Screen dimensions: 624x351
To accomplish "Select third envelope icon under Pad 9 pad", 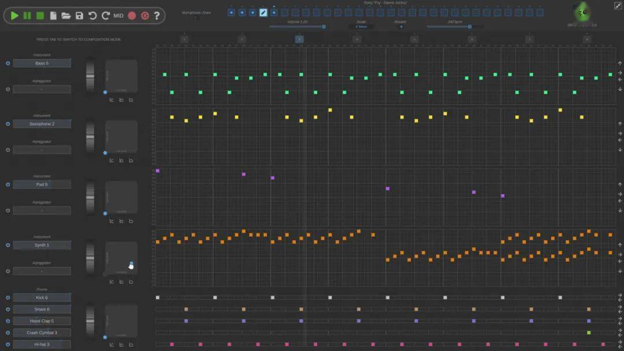I will pos(131,221).
